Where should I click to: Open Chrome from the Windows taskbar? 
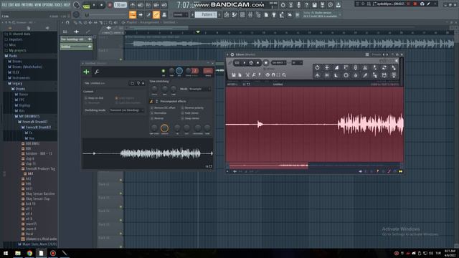click(29, 253)
